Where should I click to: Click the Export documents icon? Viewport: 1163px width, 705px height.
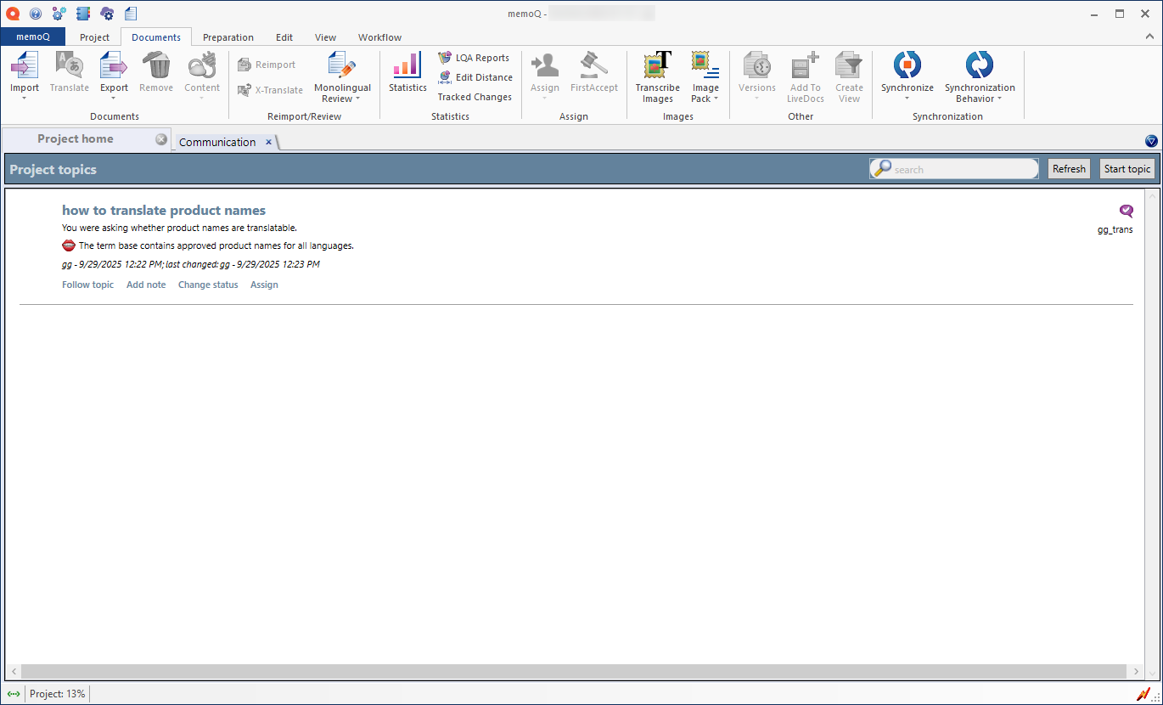pos(114,65)
